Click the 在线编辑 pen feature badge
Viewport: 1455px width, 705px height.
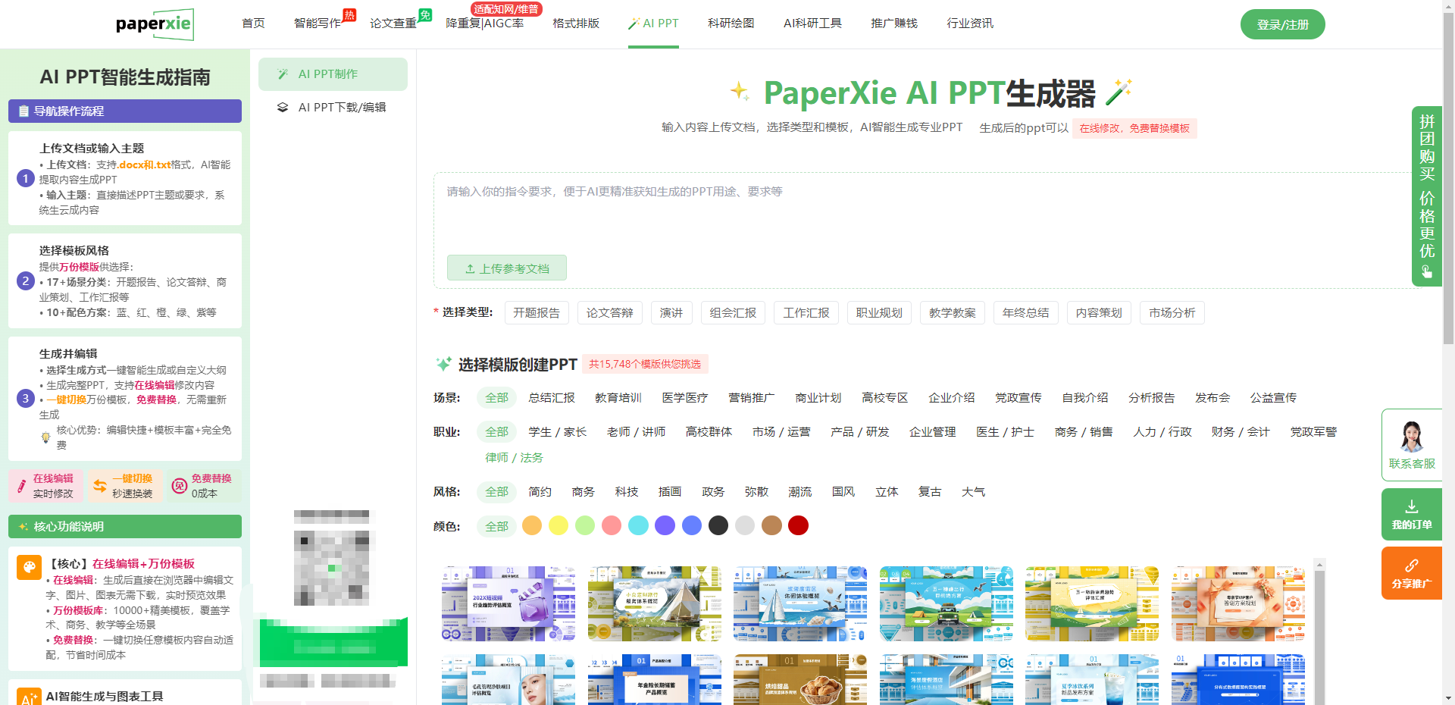(45, 486)
